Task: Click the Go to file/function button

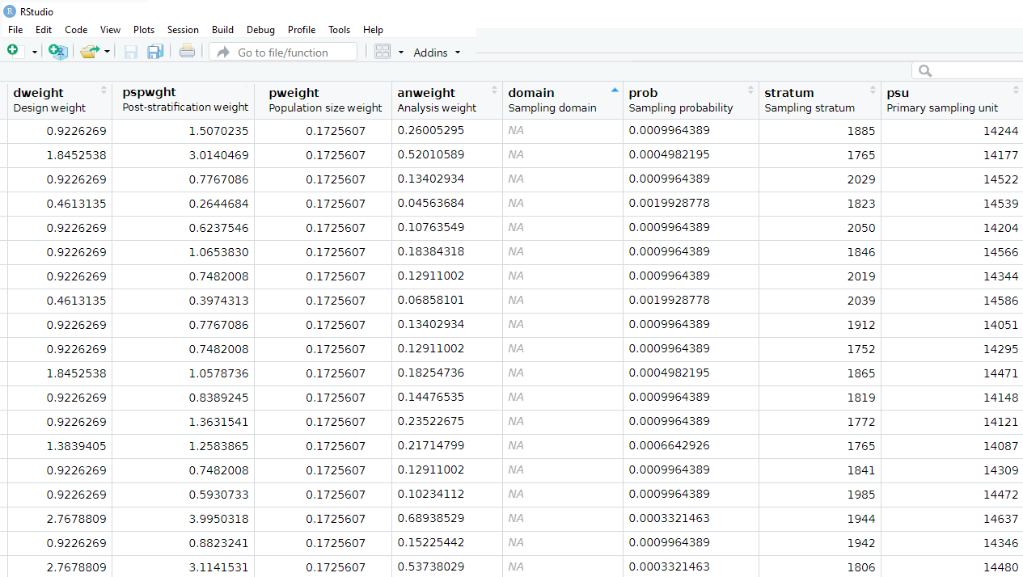Action: [x=282, y=51]
